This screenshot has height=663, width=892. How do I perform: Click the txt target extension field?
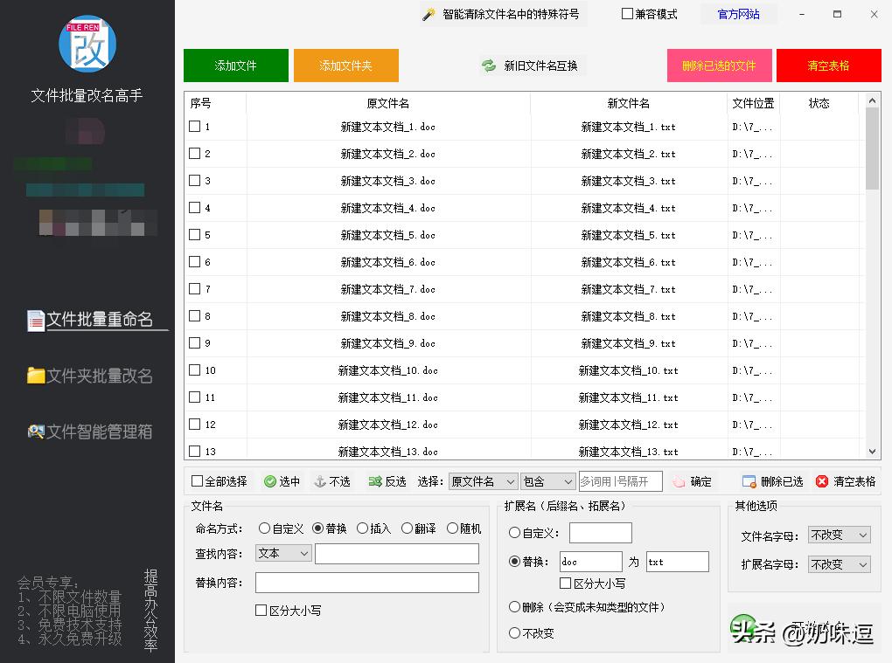pyautogui.click(x=678, y=562)
